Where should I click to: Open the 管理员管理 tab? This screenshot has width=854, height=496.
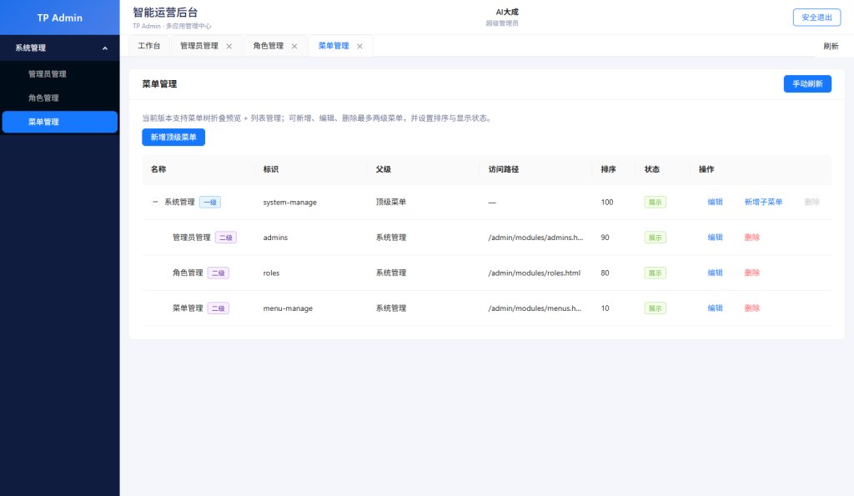(198, 47)
